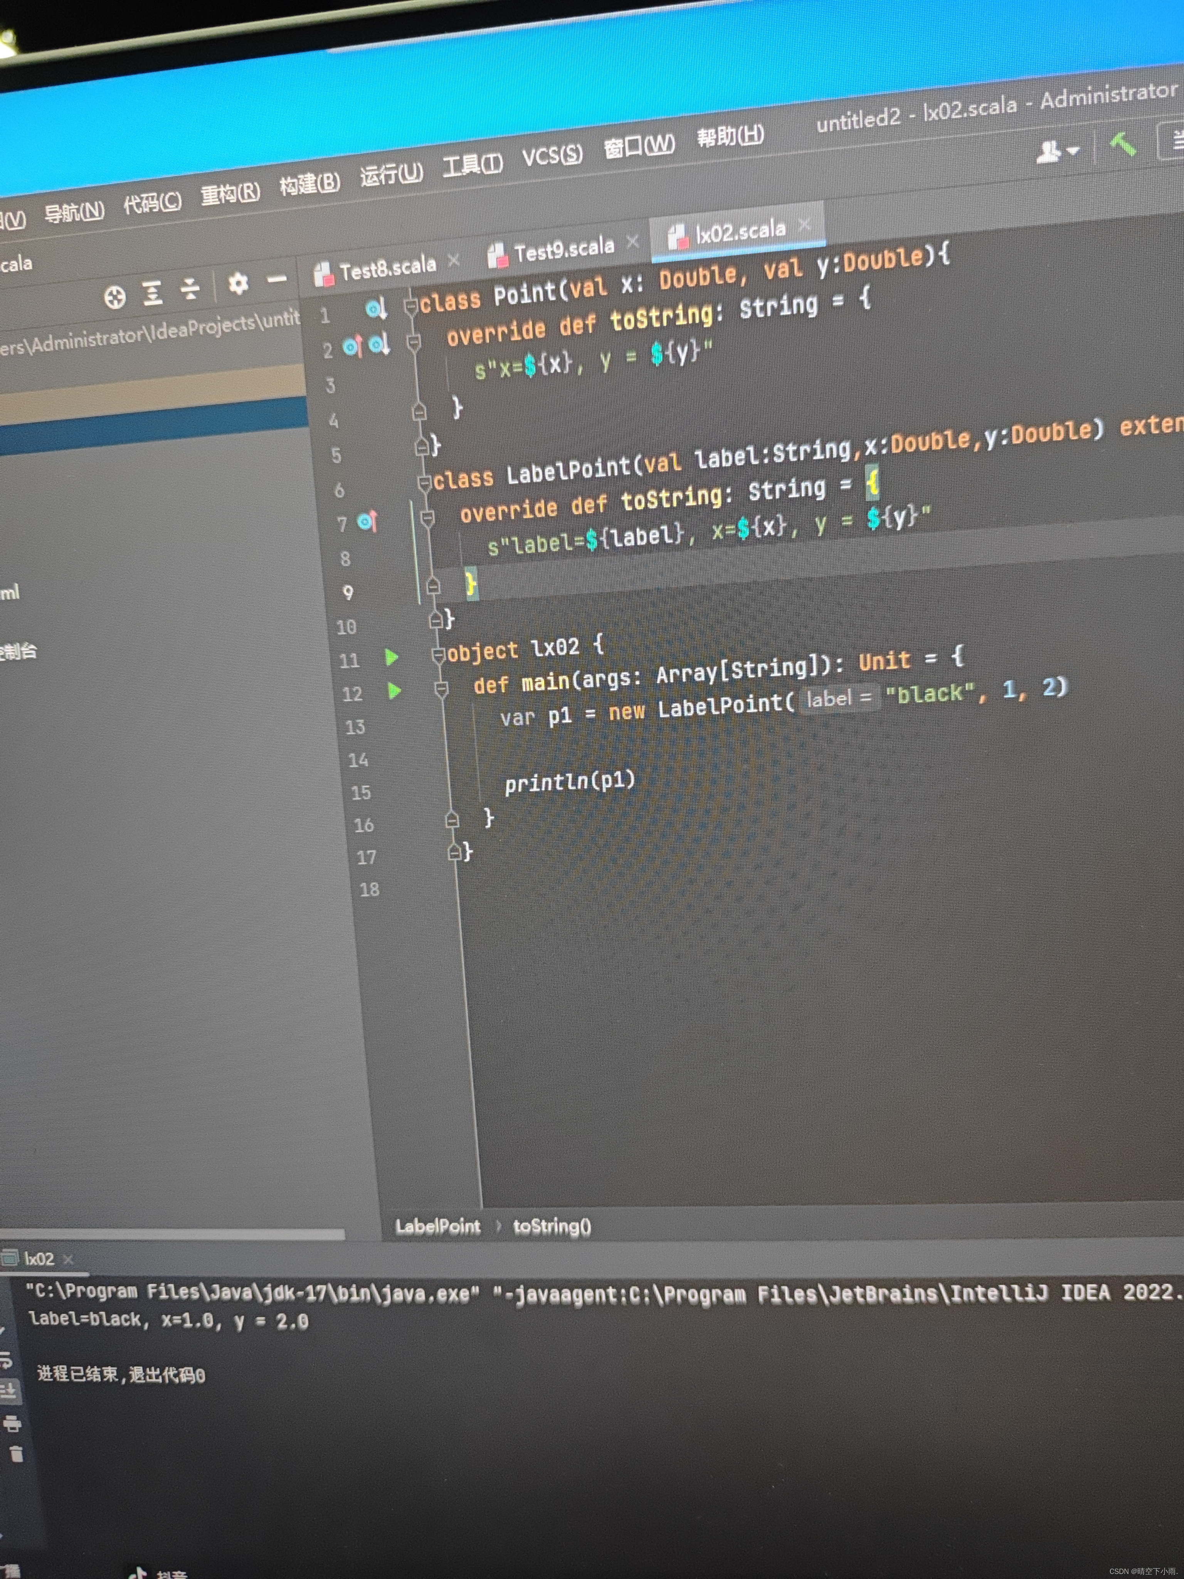Click the Collapse All icon in Project panel
Image resolution: width=1184 pixels, height=1579 pixels.
(190, 288)
